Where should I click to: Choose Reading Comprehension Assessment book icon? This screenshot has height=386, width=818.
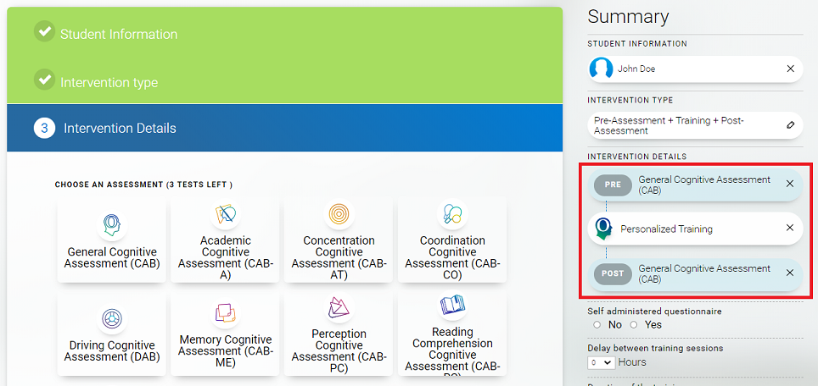(452, 306)
